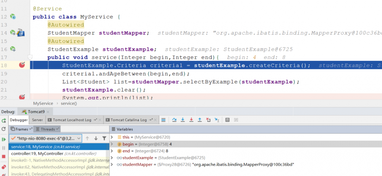Click the Update application refresh icon
The width and height of the screenshot is (382, 176).
4,129
